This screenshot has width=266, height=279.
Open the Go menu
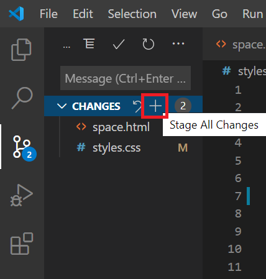click(219, 14)
